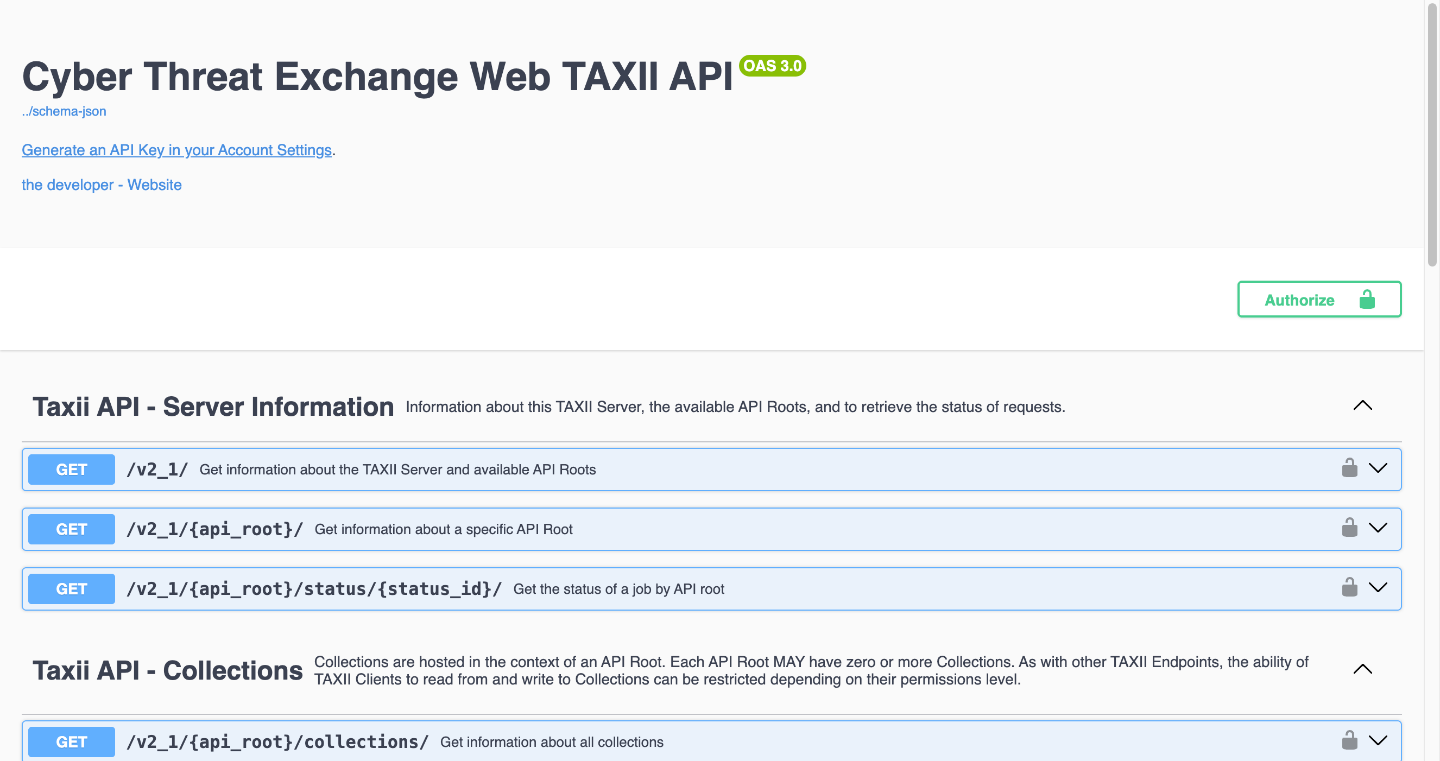Expand the status endpoint chevron
Image resolution: width=1440 pixels, height=761 pixels.
(x=1379, y=588)
